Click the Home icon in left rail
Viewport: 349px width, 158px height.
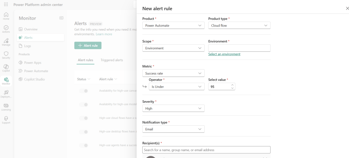click(x=6, y=16)
